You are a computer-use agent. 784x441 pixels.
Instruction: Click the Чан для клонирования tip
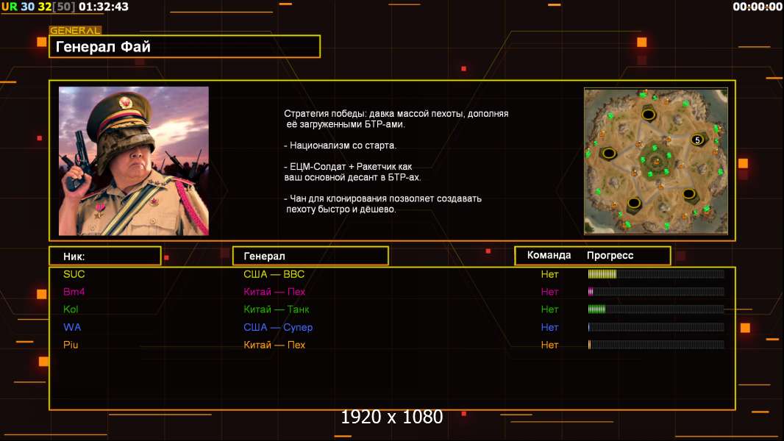pos(382,204)
